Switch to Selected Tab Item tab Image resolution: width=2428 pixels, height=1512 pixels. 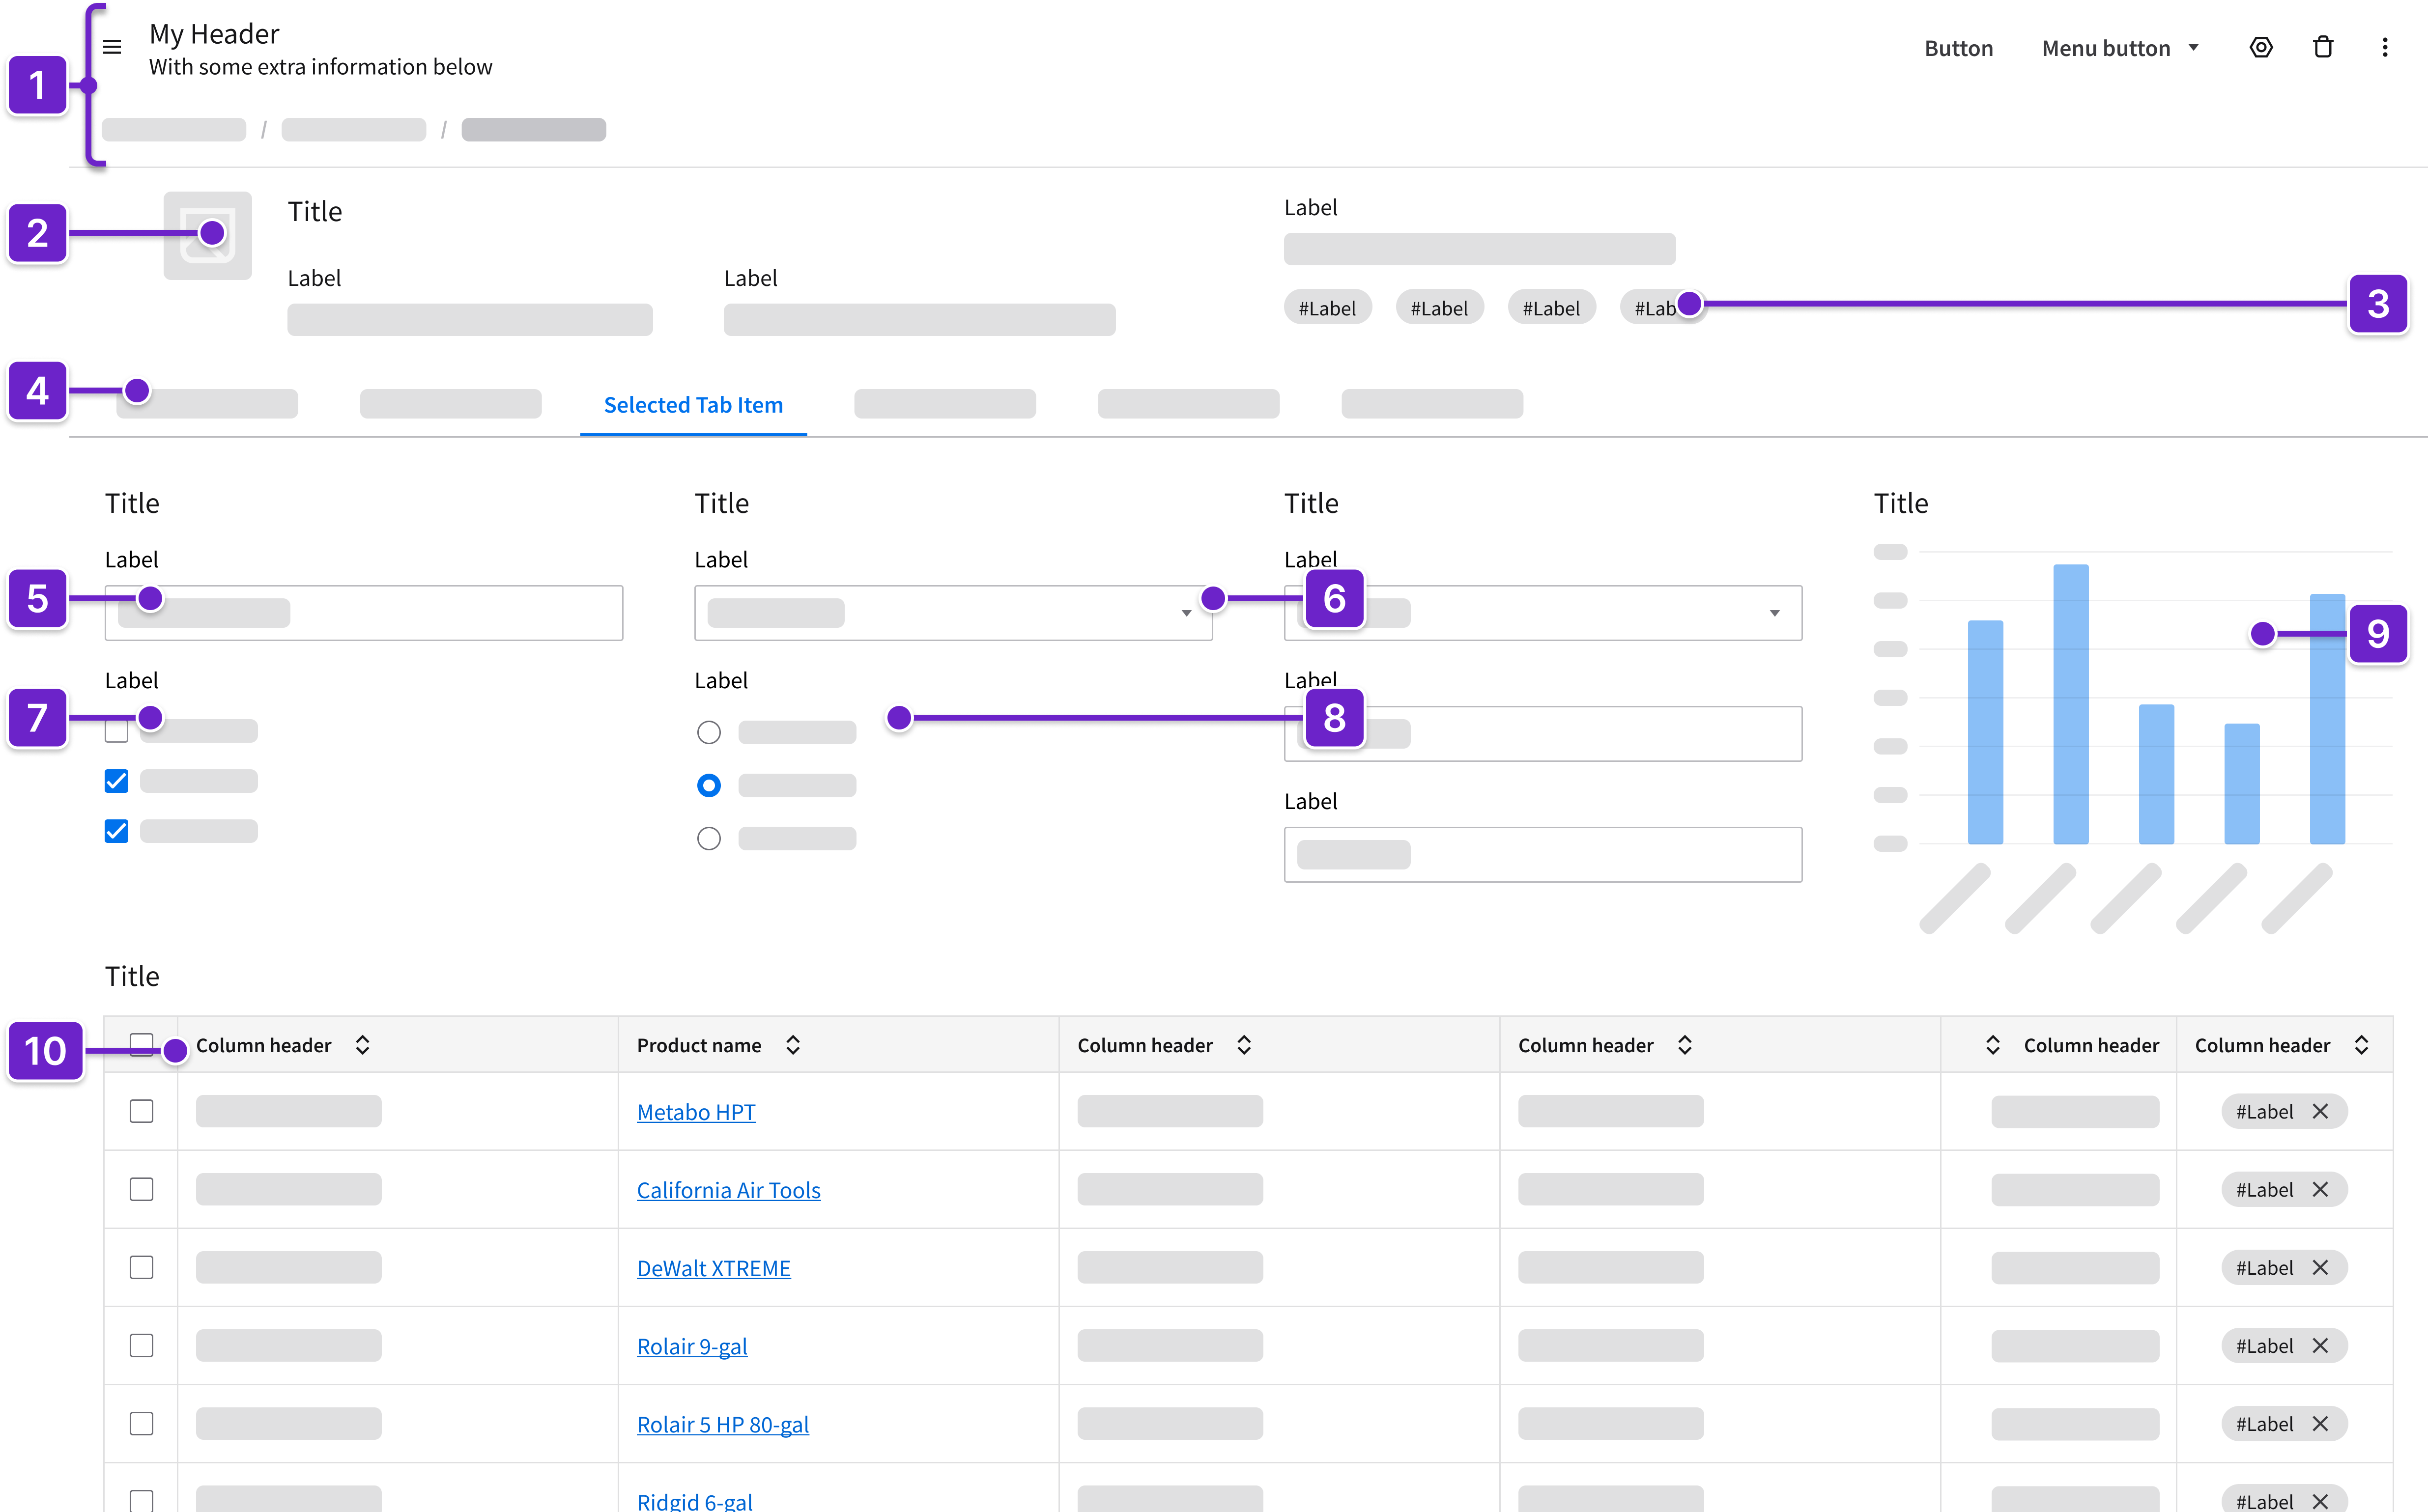[x=692, y=405]
